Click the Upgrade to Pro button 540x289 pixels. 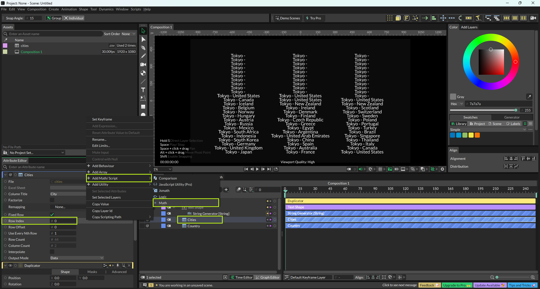coord(456,285)
